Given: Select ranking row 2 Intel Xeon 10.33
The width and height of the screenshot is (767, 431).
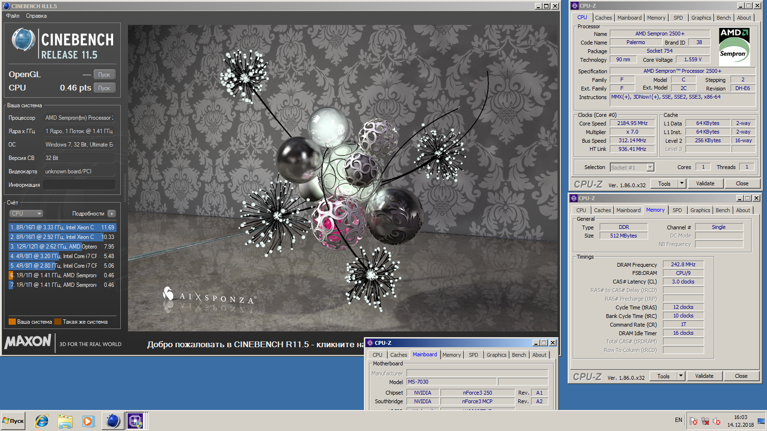Looking at the screenshot, I should [62, 237].
